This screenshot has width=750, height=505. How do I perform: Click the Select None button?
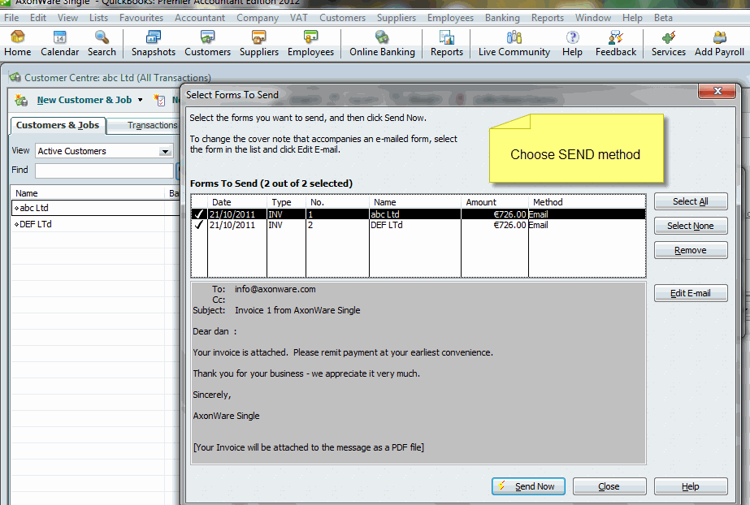tap(691, 226)
